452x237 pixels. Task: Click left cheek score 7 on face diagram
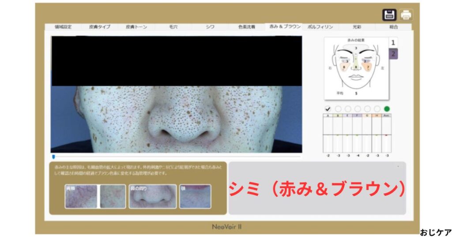368,67
